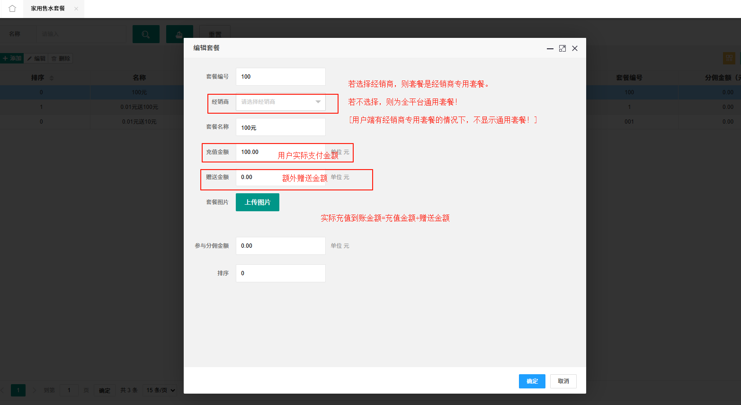Sort by the 排序 column arrows

tap(52, 78)
